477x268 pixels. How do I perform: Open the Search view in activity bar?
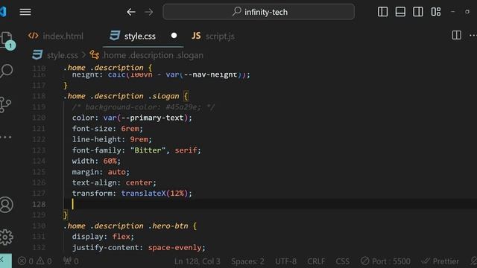tap(7, 71)
